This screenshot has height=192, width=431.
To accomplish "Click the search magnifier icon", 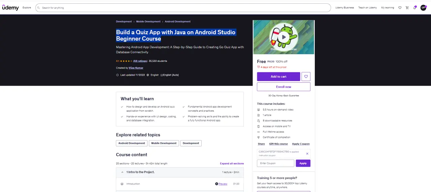I will tap(39, 8).
